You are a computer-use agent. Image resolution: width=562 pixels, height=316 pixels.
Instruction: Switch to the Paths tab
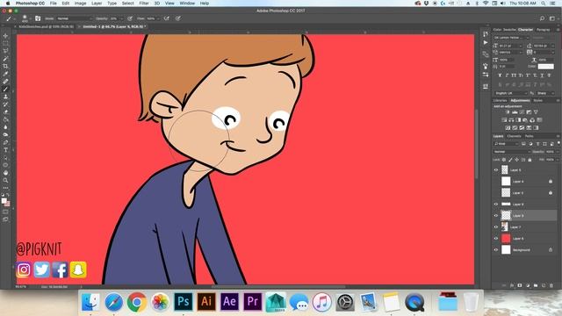529,136
